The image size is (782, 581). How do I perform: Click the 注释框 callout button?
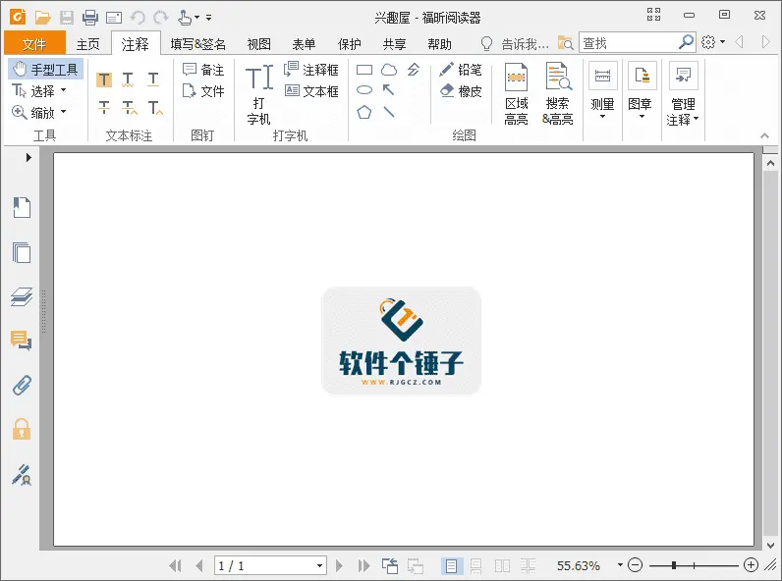311,70
